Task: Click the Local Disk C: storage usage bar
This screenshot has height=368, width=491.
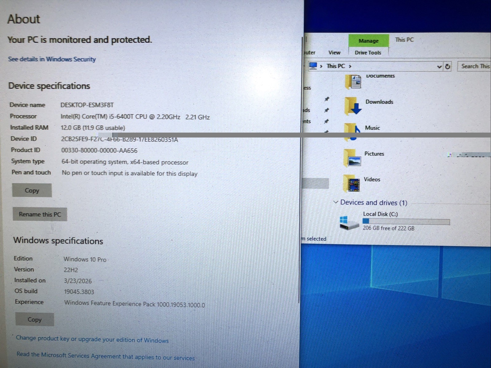Action: 406,222
